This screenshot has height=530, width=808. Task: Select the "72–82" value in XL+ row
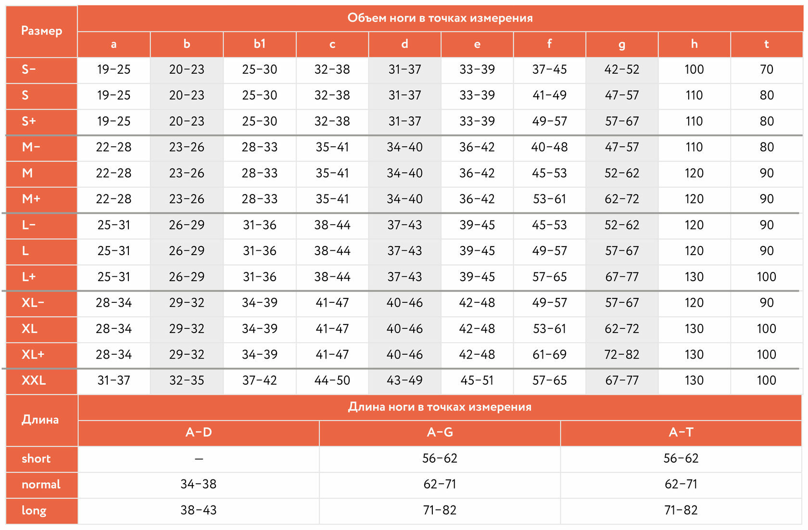622,355
